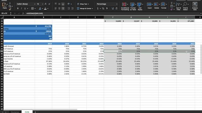202x113 pixels.
Task: Click cell showing BUY
Action: pos(44,36)
